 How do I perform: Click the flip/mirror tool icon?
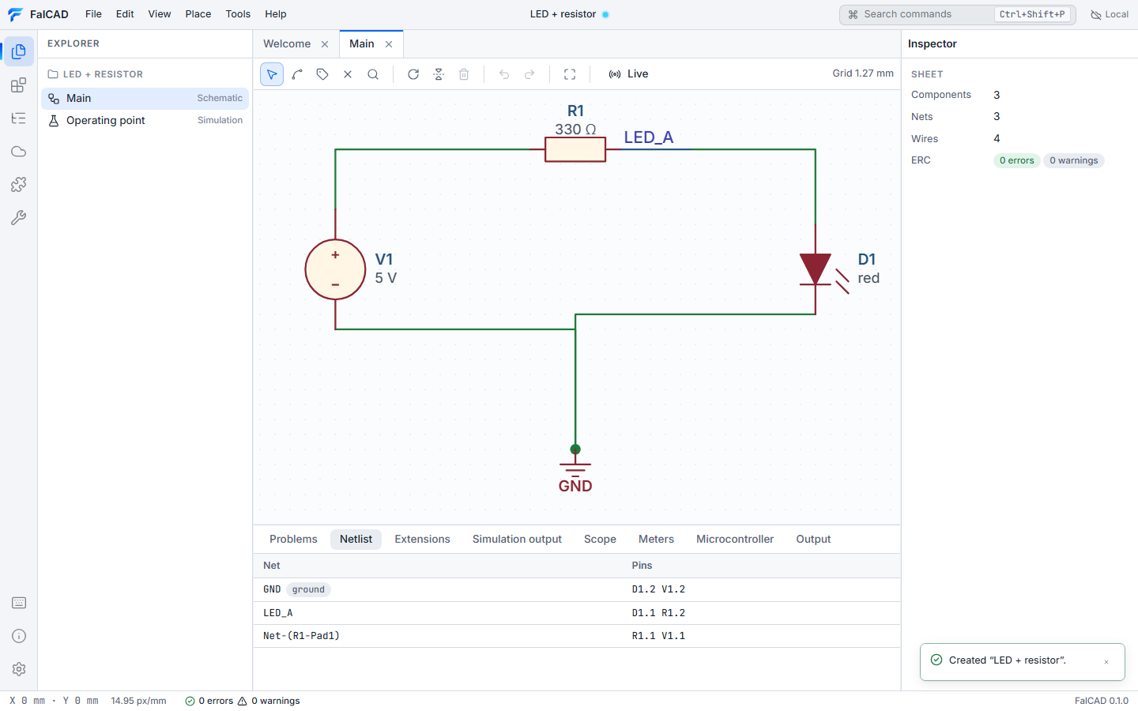point(439,74)
